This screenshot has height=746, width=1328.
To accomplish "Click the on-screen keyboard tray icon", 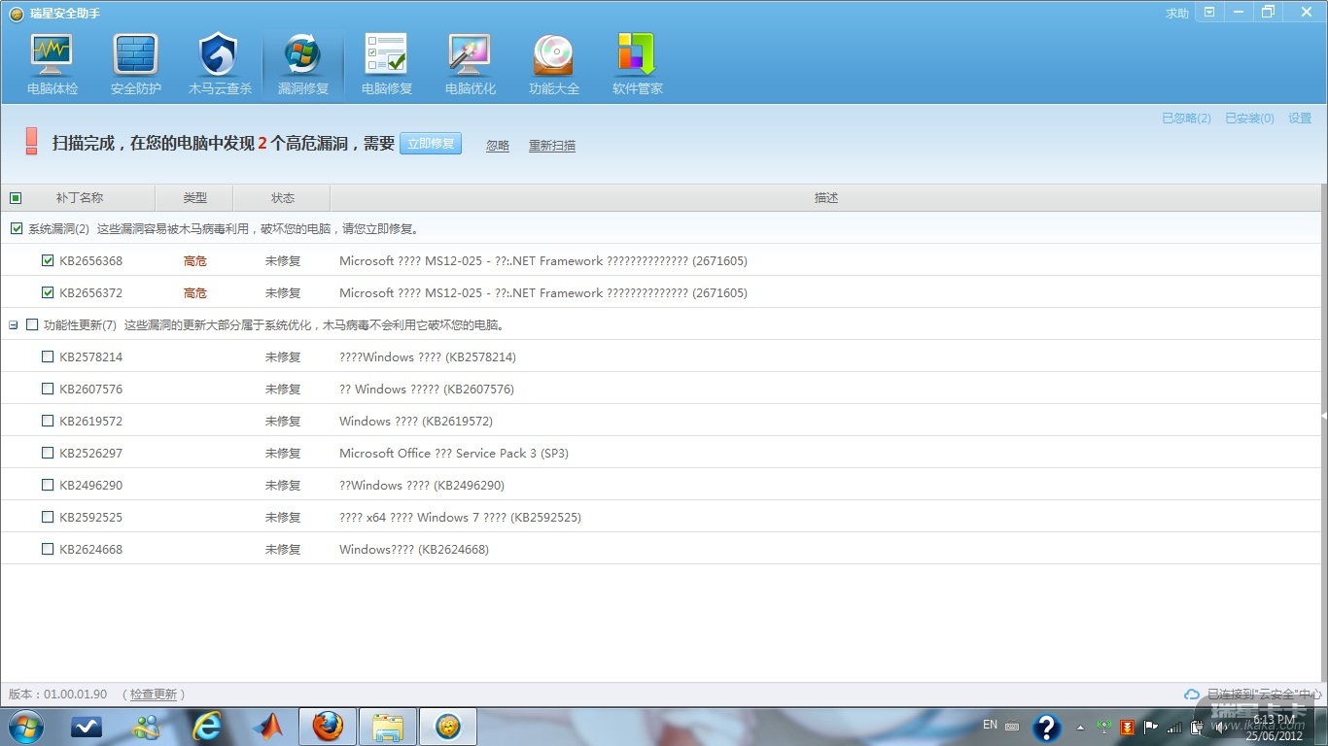I will tap(1012, 727).
